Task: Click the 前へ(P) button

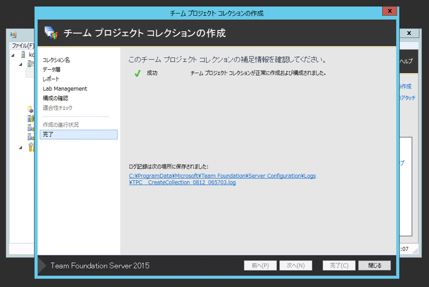Action: click(x=260, y=266)
